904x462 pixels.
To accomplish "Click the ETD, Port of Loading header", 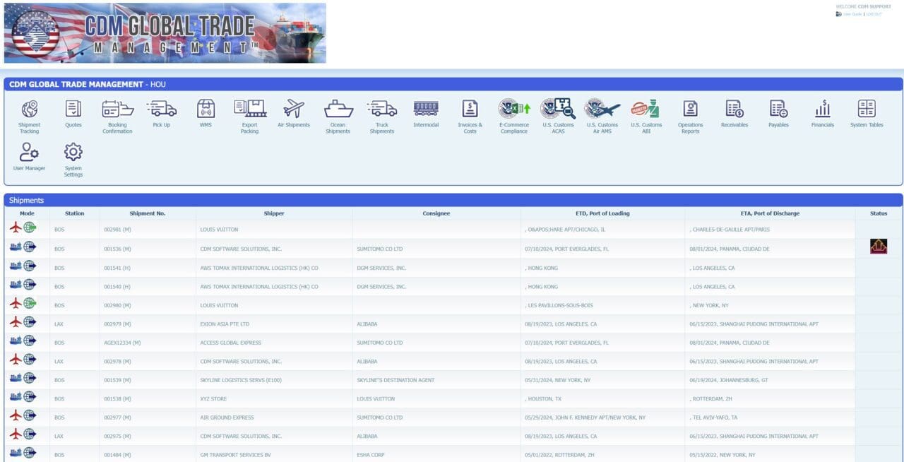I will [602, 213].
